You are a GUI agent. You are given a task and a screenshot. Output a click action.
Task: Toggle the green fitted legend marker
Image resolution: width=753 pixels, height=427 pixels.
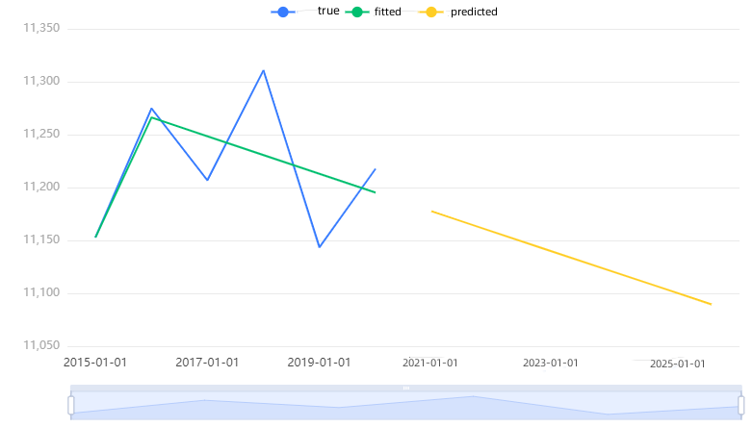(x=357, y=12)
